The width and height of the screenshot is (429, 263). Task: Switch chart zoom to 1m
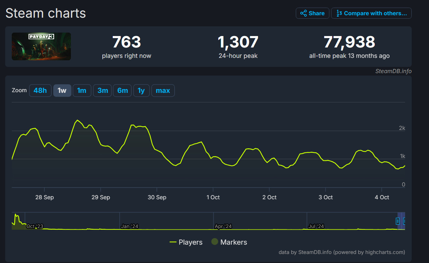click(x=82, y=90)
